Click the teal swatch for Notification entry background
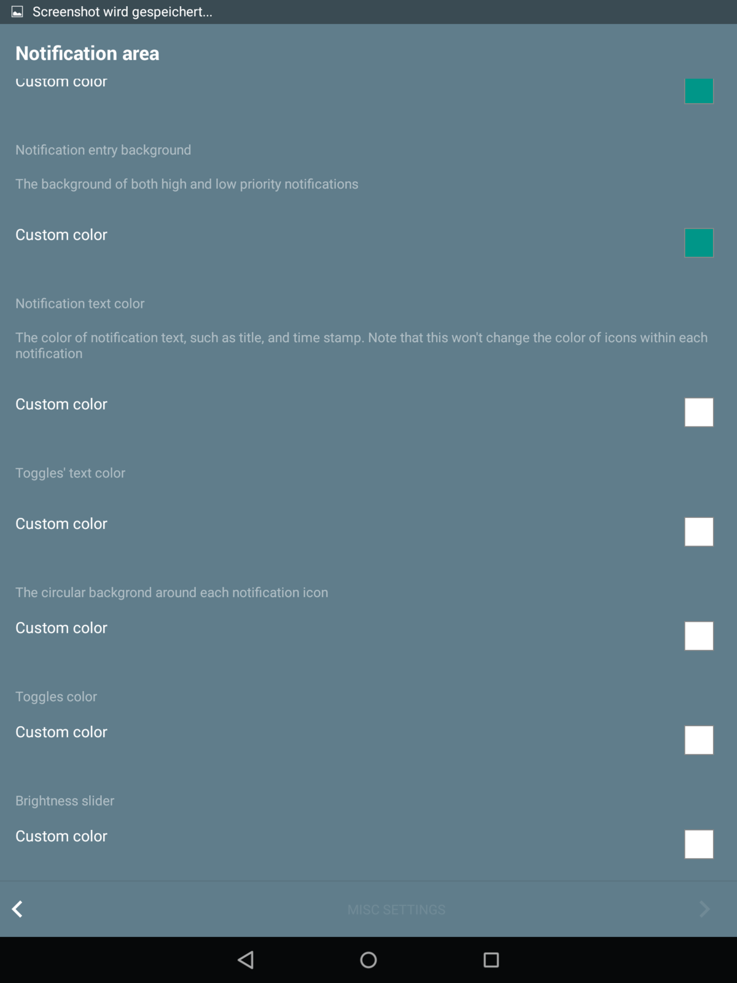Screen dimensions: 737x983 [x=699, y=243]
